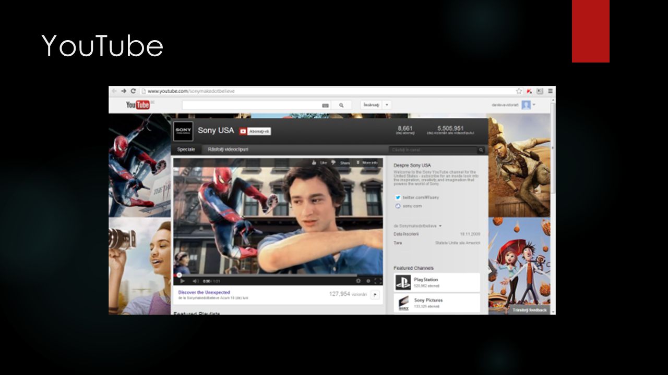668x375 pixels.
Task: Go back with the browser back arrow
Action: 114,91
